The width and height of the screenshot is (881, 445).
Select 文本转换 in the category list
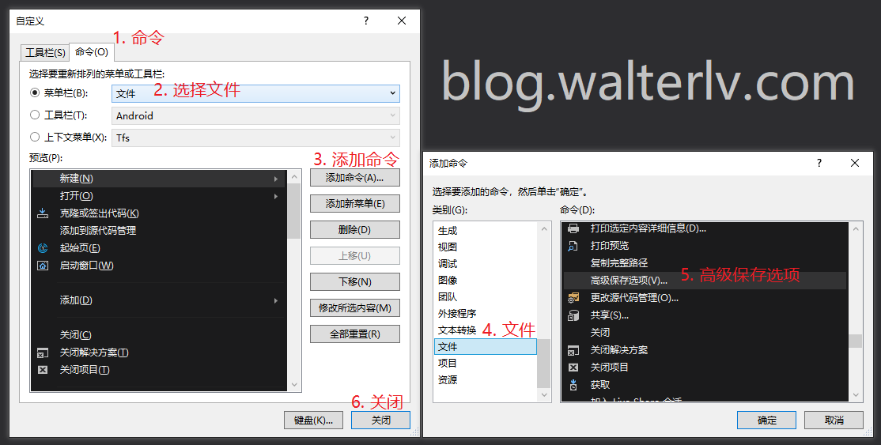486,330
